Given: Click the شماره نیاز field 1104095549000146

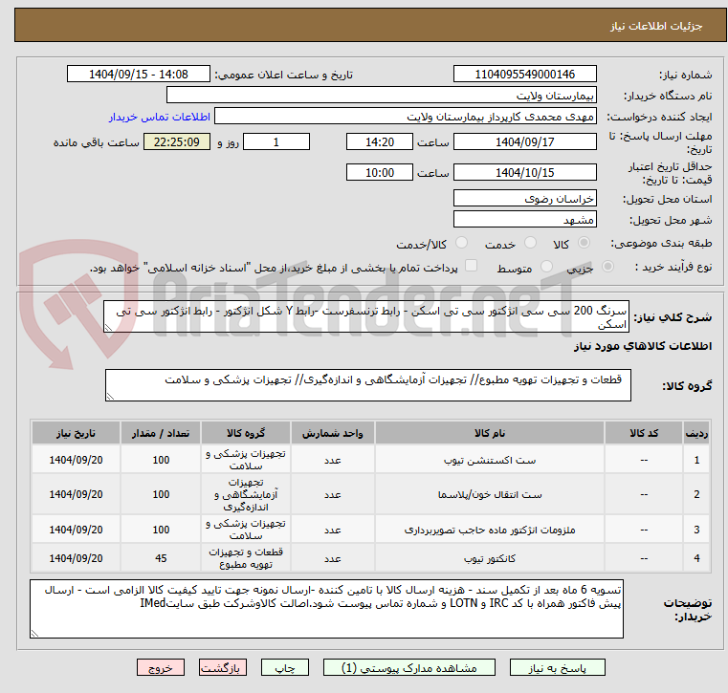Looking at the screenshot, I should [x=524, y=74].
